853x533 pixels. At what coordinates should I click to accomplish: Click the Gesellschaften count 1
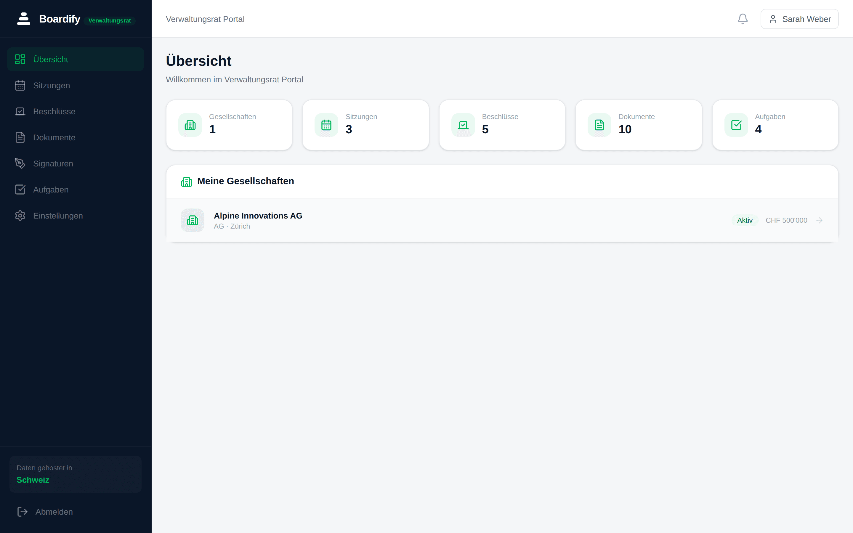(212, 129)
